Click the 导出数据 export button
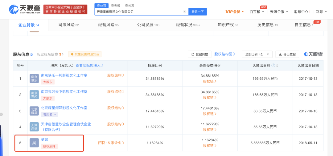 point(287,54)
